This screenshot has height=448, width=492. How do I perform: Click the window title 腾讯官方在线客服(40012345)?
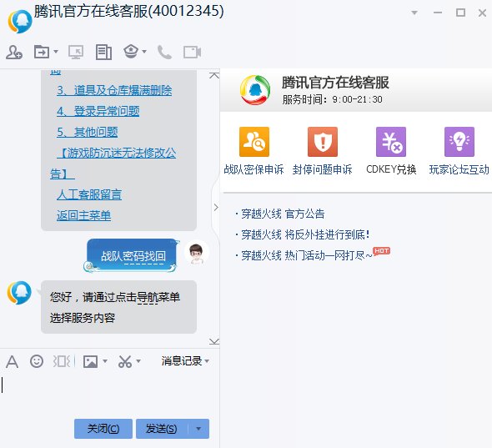(x=128, y=12)
